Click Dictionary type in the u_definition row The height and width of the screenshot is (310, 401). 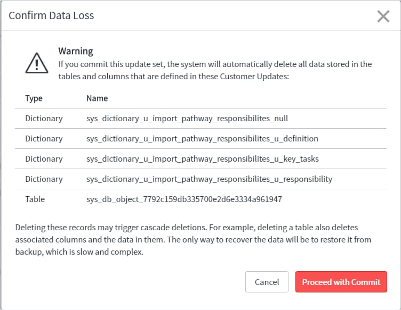coord(44,139)
